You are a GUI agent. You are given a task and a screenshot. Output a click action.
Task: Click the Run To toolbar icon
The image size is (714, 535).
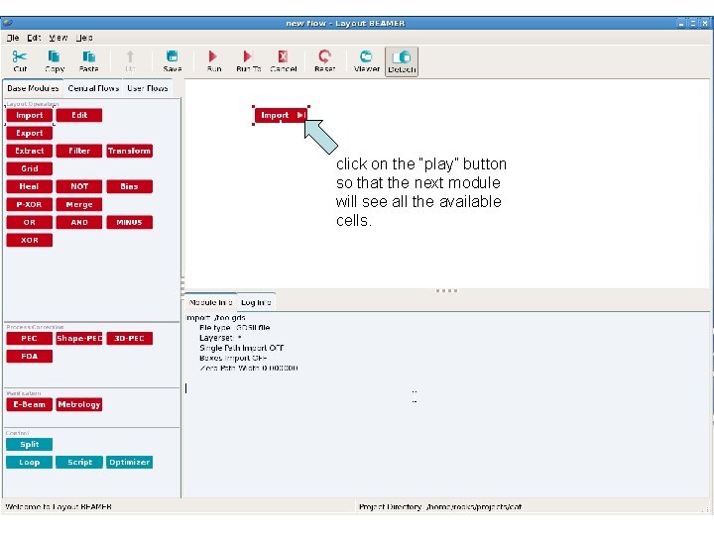click(x=247, y=55)
